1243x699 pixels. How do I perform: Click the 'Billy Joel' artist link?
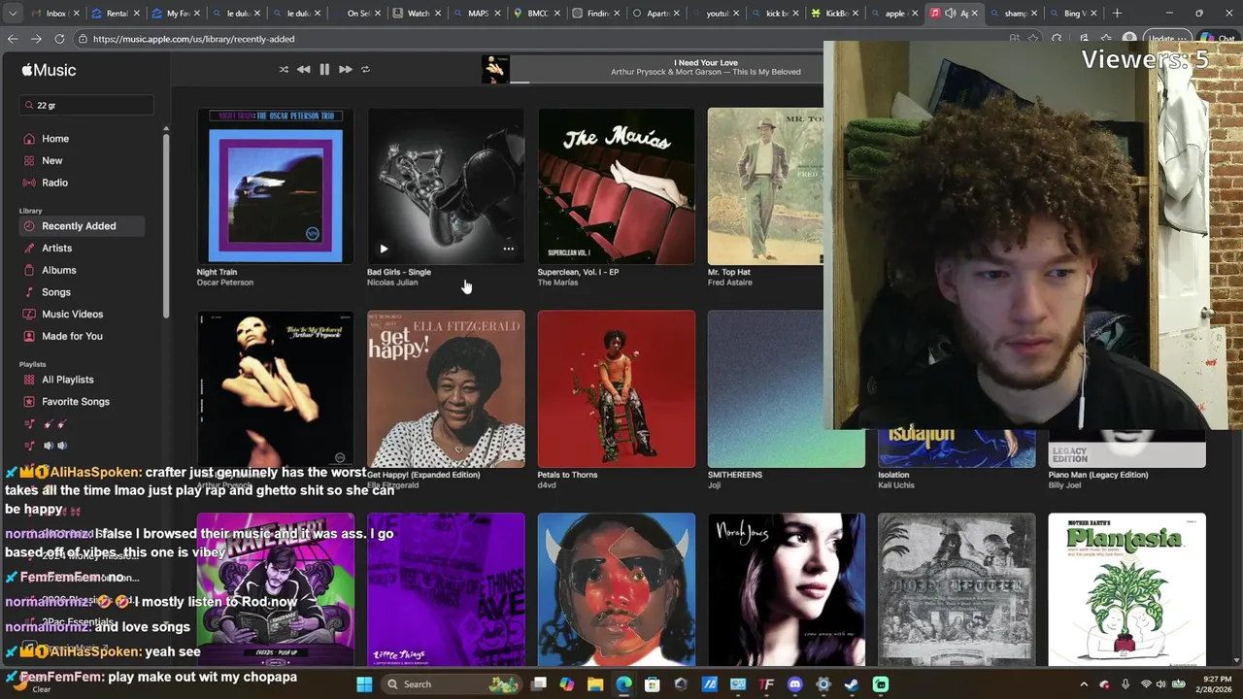pyautogui.click(x=1064, y=485)
